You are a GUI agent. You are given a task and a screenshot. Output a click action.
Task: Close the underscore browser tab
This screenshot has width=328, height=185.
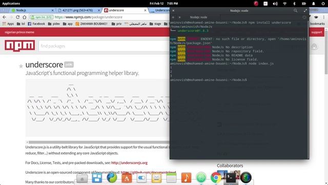[x=145, y=10]
